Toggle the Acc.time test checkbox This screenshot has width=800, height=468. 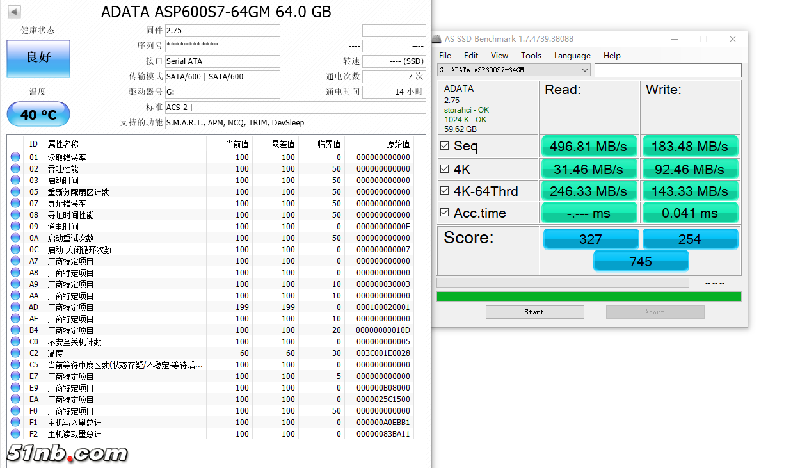click(445, 213)
